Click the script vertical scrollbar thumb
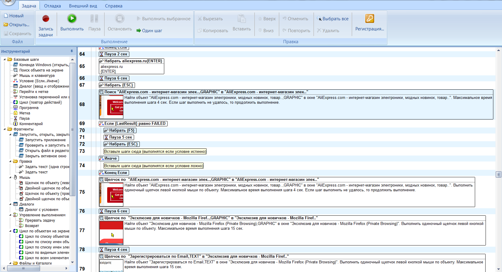The width and height of the screenshot is (502, 272). click(498, 174)
